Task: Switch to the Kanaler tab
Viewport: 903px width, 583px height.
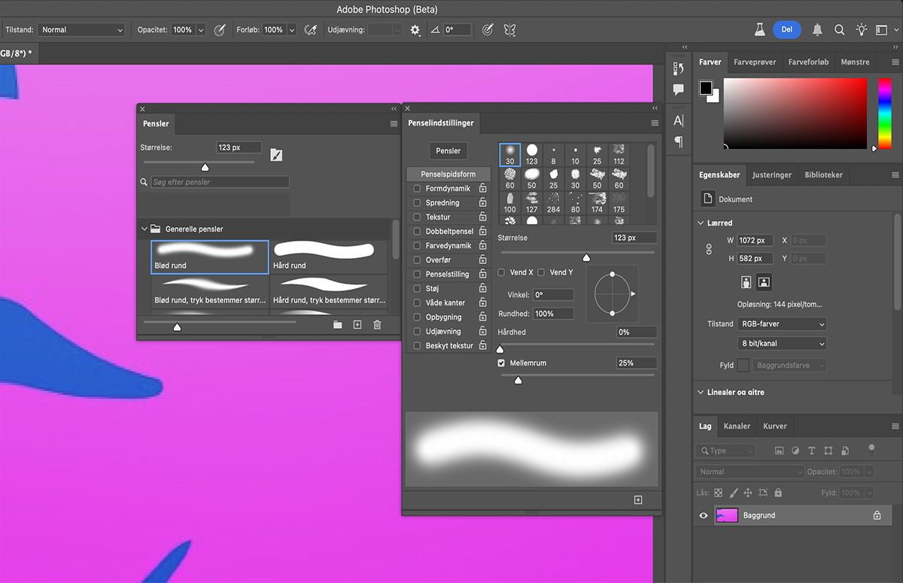Action: [737, 426]
